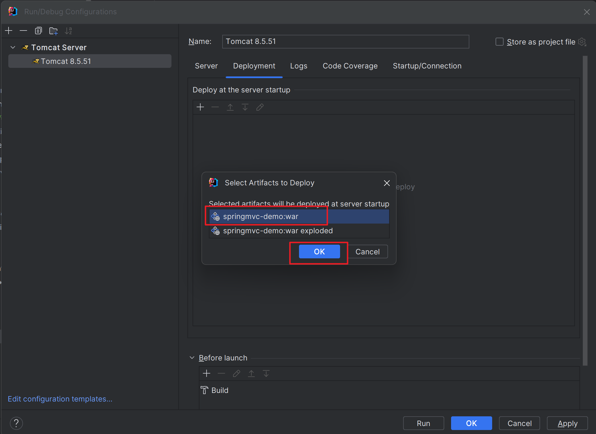596x434 pixels.
Task: Remove the selected configuration with minus icon
Action: pyautogui.click(x=23, y=31)
